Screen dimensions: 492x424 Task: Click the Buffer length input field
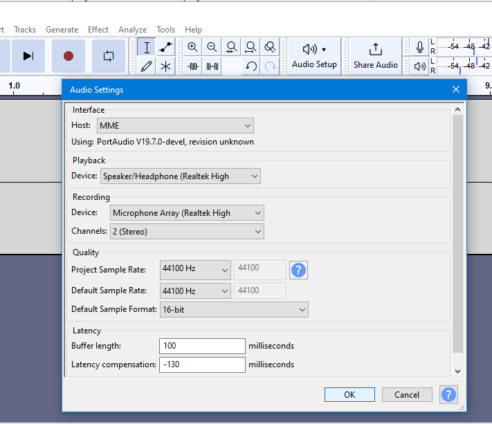click(x=202, y=346)
